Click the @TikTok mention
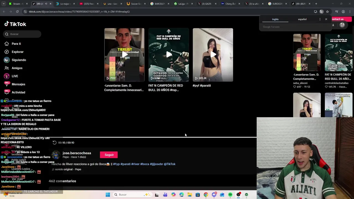This screenshot has width=354, height=199. [170, 164]
